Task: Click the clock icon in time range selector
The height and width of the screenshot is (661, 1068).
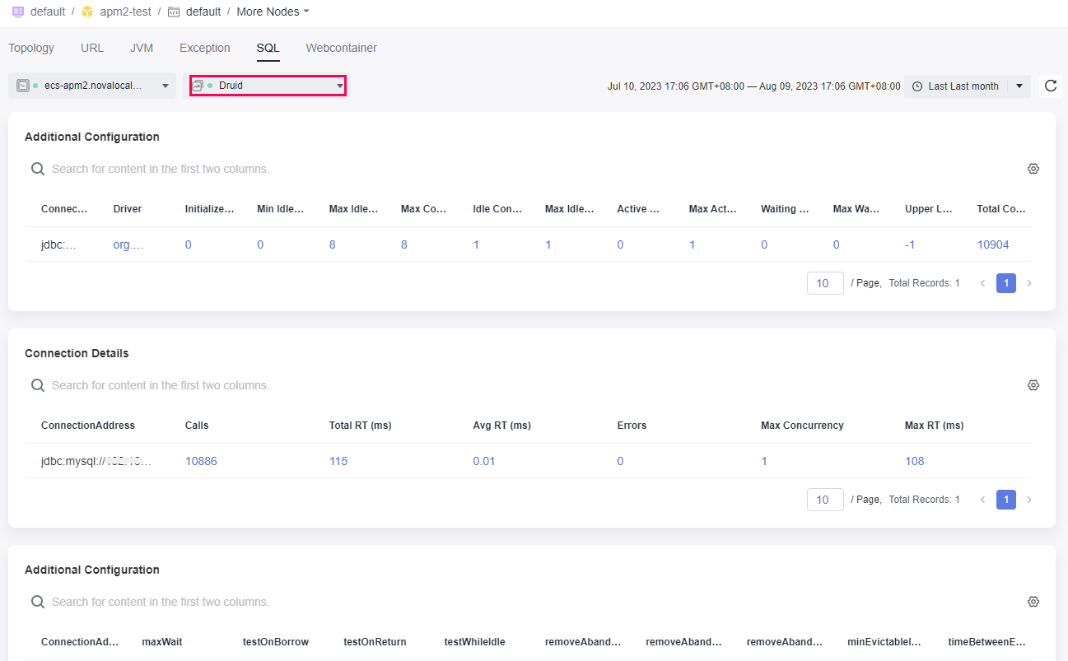Action: [x=917, y=86]
